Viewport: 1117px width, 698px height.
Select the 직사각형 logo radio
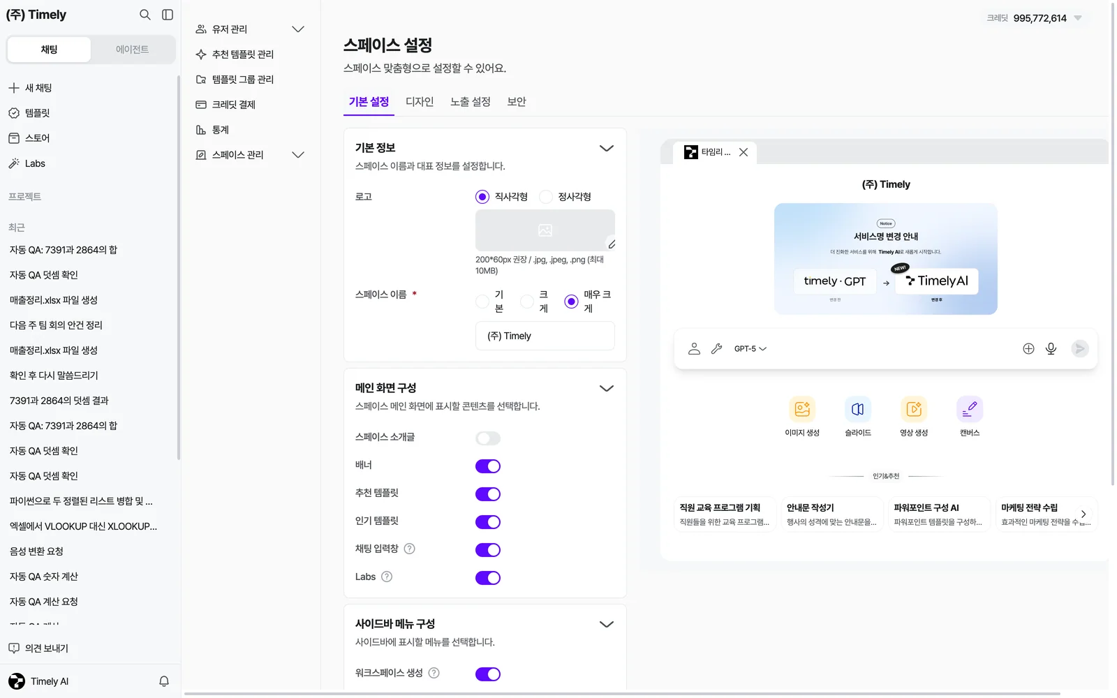(x=482, y=197)
